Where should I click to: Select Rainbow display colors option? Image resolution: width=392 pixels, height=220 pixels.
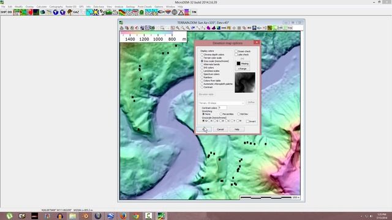206,78
